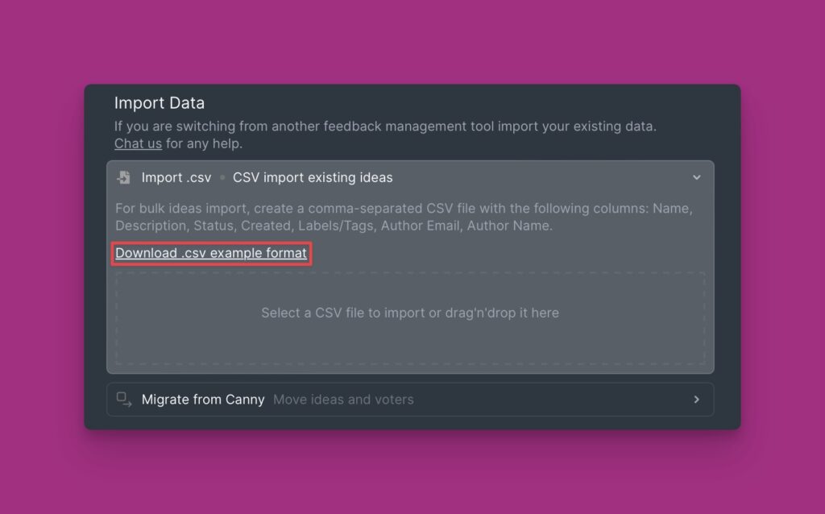
Task: Select the migrate box icon next to Migrate from Canny
Action: (123, 400)
